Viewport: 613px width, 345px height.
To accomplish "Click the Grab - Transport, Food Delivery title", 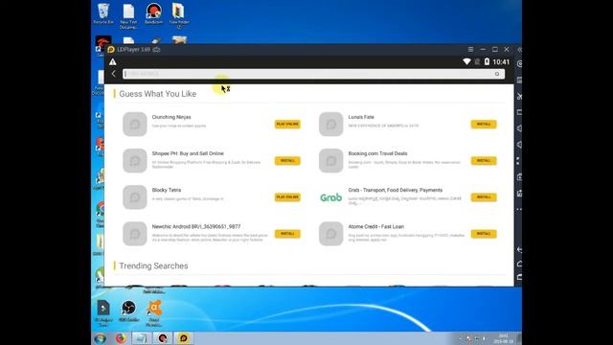I will pyautogui.click(x=396, y=190).
